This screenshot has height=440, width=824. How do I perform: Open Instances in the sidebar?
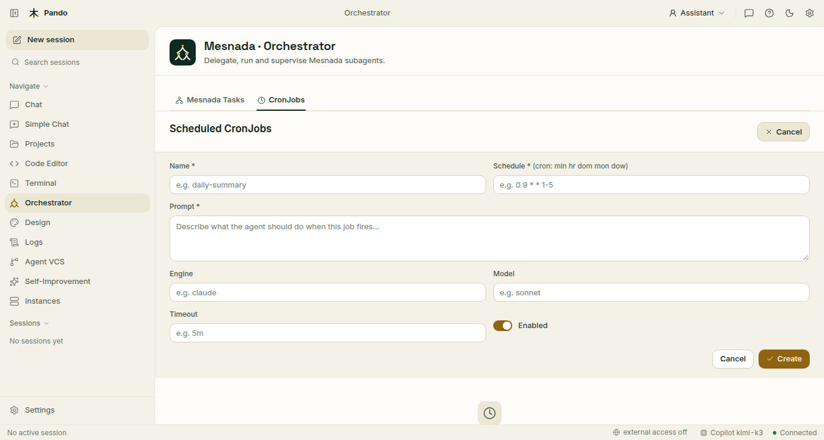click(x=77, y=301)
